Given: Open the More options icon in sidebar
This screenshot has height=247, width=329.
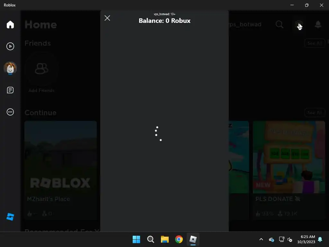Looking at the screenshot, I should click(10, 112).
